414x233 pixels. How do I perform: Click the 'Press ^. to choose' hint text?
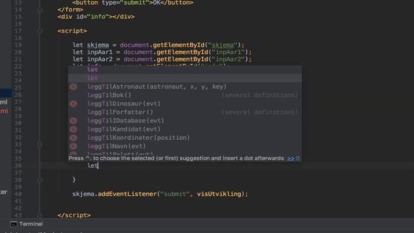coord(176,158)
